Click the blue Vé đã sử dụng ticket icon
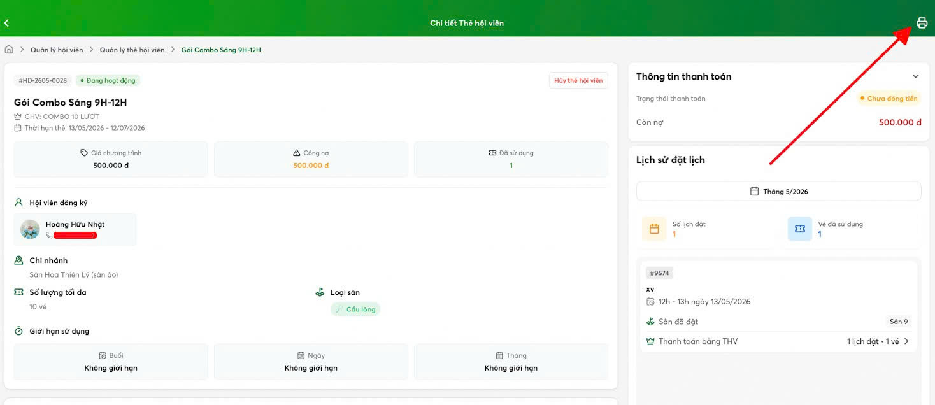Viewport: 935px width, 405px height. tap(800, 229)
